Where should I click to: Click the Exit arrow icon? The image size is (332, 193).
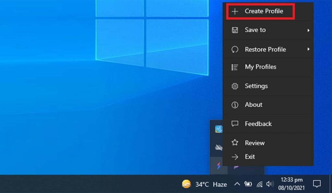pos(235,157)
